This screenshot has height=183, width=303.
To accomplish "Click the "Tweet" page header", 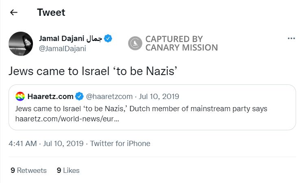I will pos(51,12).
